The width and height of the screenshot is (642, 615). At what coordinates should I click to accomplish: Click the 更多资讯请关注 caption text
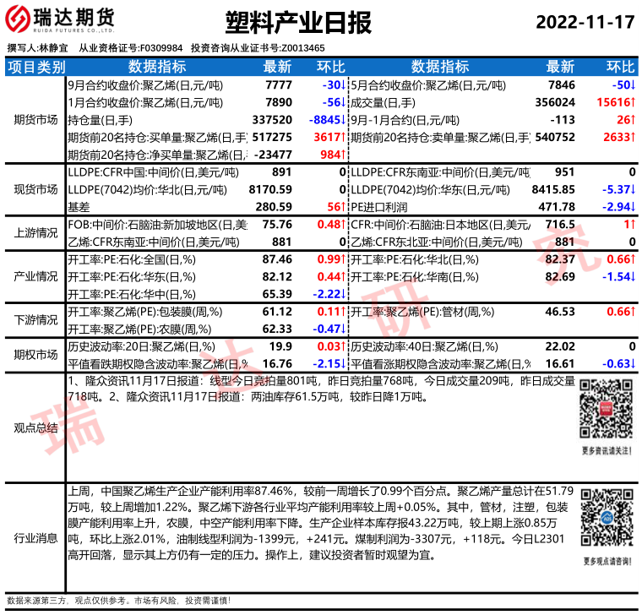click(607, 450)
